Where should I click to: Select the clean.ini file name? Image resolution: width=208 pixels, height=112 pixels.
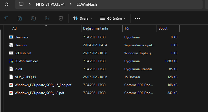tap(21, 45)
